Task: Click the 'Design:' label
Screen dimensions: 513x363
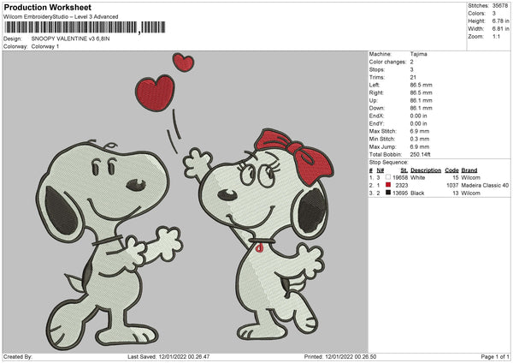Action: point(13,39)
